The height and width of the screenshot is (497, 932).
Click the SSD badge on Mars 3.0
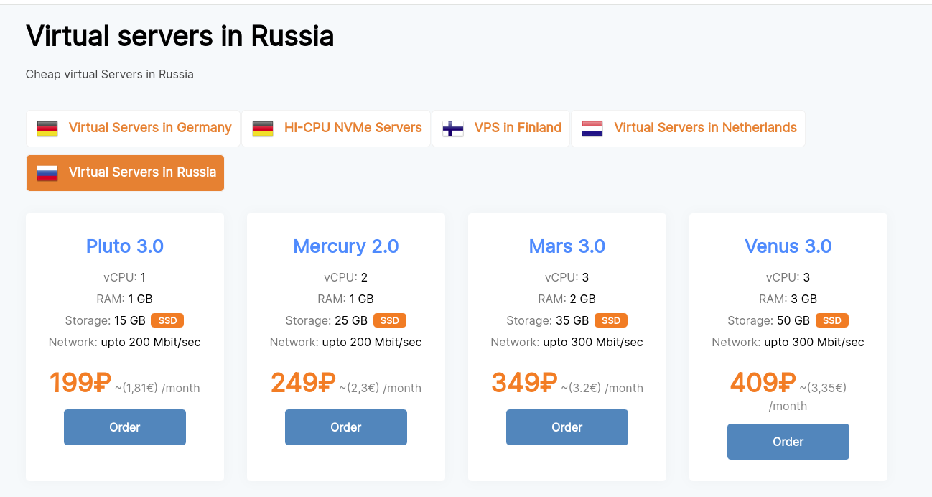611,320
